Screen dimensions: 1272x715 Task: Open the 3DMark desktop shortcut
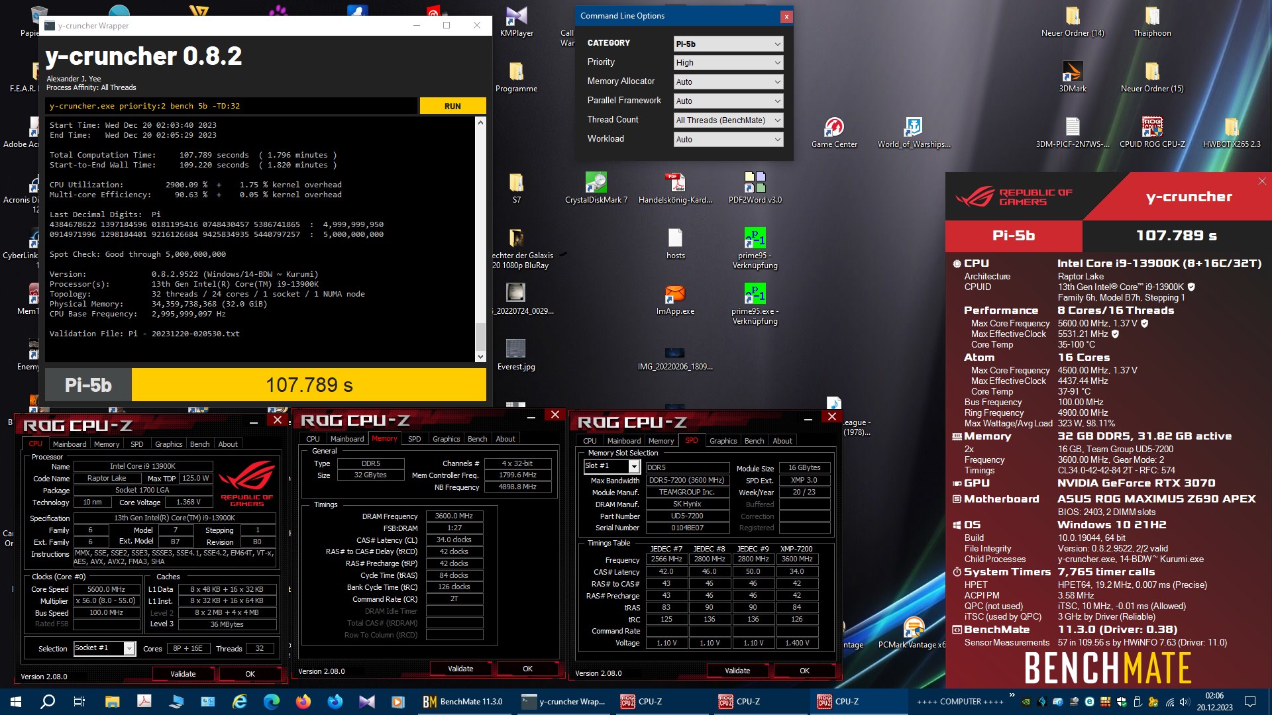[x=1073, y=77]
